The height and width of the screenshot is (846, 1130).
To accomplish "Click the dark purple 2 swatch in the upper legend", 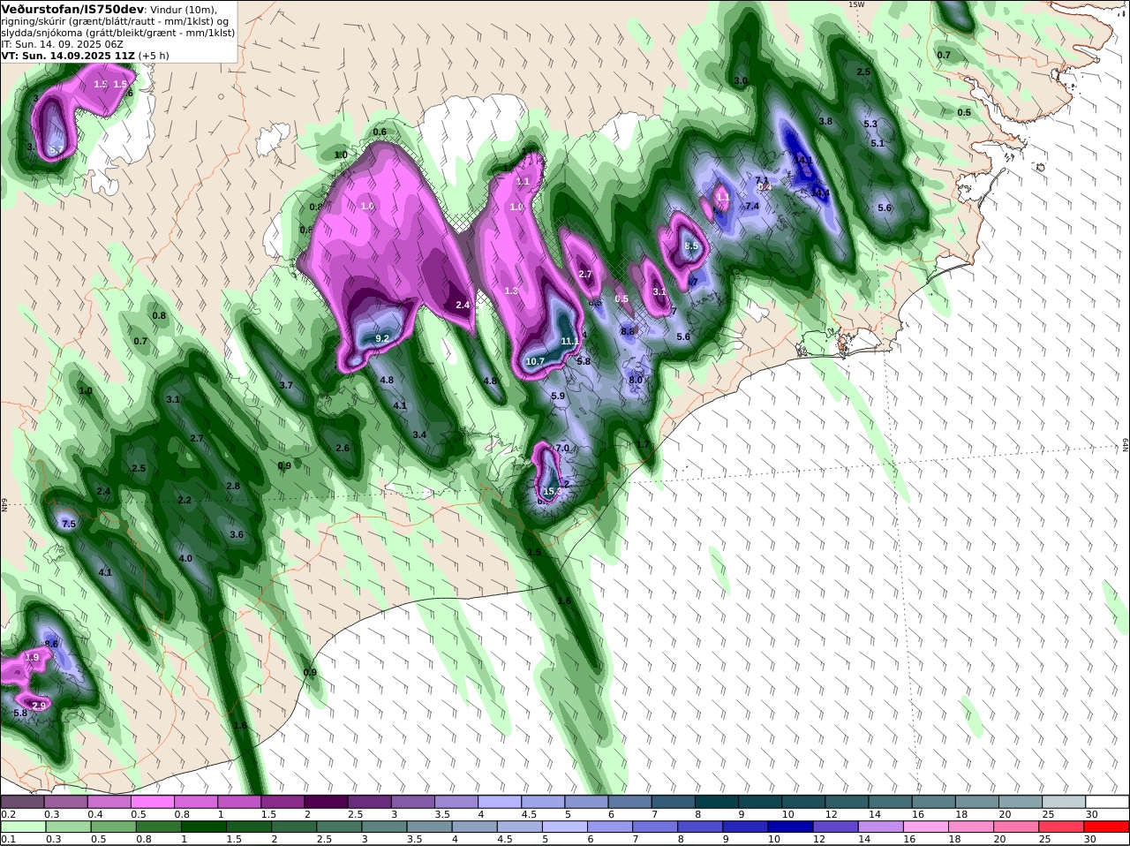I will [326, 801].
